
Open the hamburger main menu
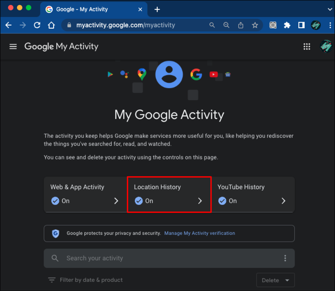point(13,47)
